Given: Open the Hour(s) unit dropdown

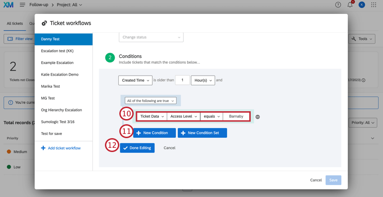Looking at the screenshot, I should pyautogui.click(x=203, y=80).
